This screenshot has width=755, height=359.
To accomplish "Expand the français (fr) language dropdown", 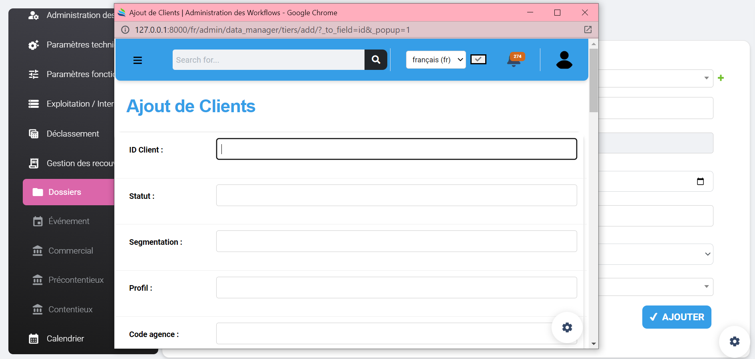I will 436,60.
